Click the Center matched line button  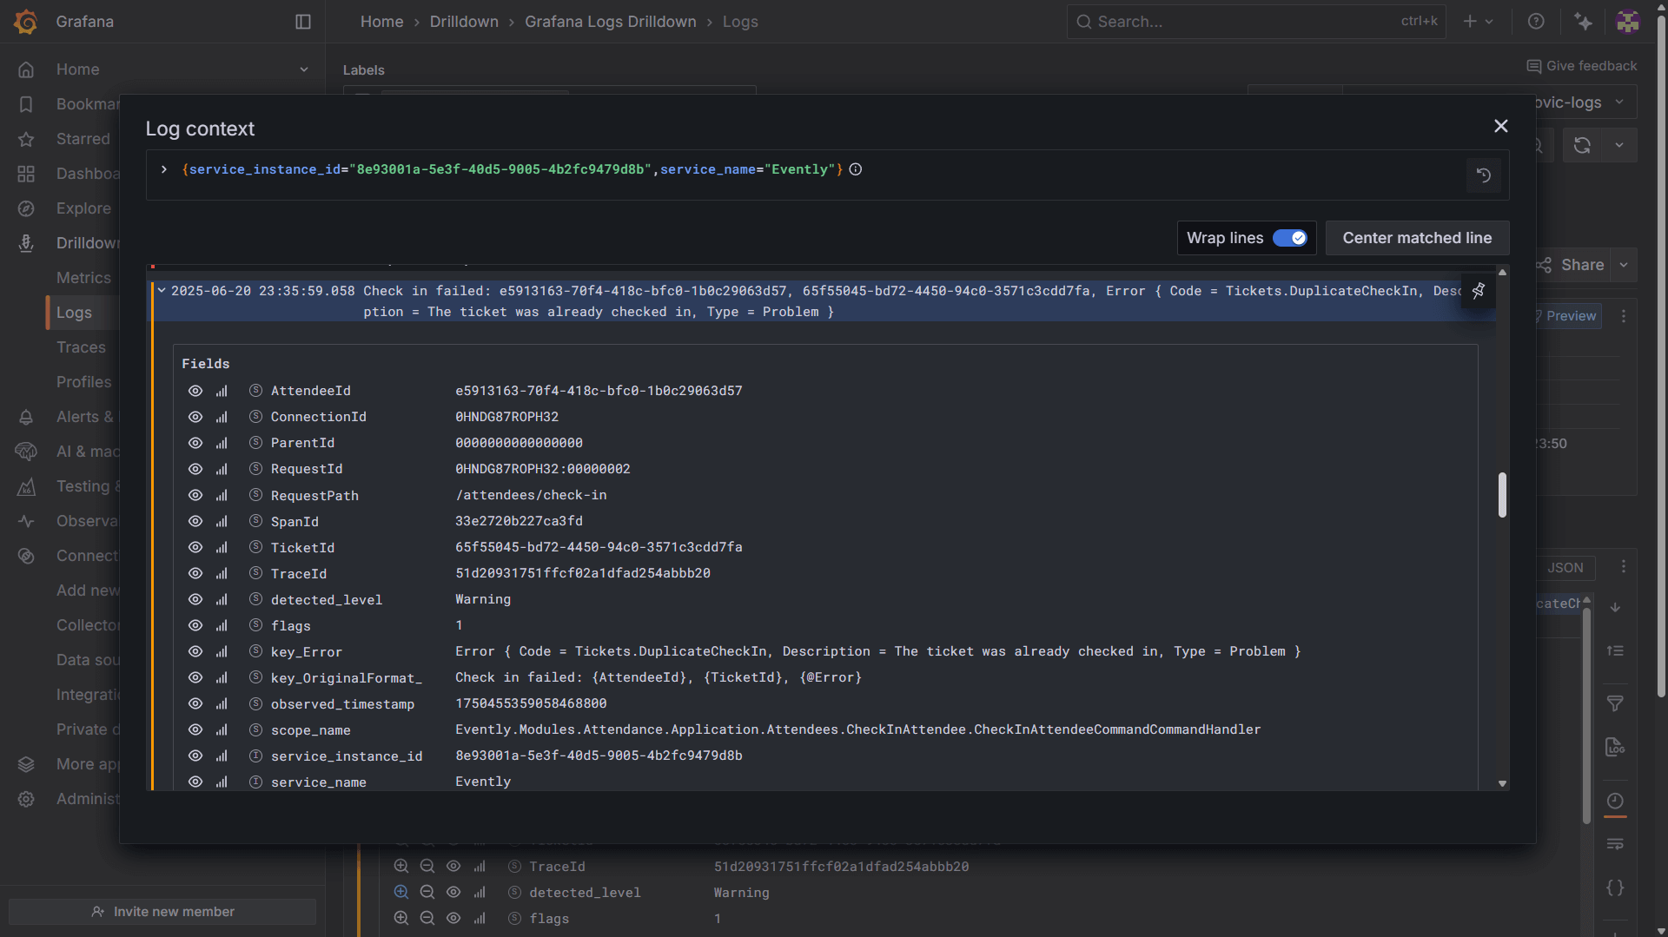(1418, 237)
